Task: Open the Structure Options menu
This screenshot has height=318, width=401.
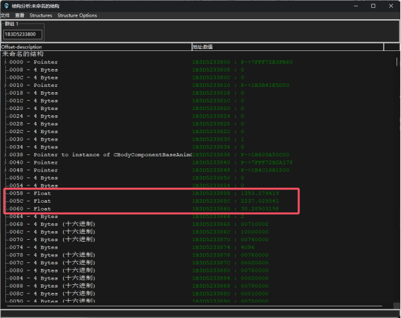Action: pyautogui.click(x=77, y=15)
